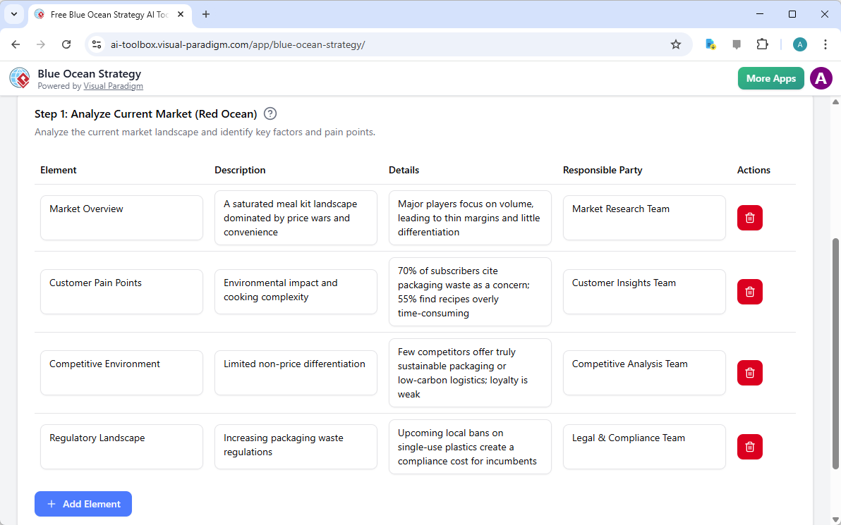Viewport: 841px width, 525px height.
Task: Delete the Regulatory Landscape row
Action: point(749,446)
